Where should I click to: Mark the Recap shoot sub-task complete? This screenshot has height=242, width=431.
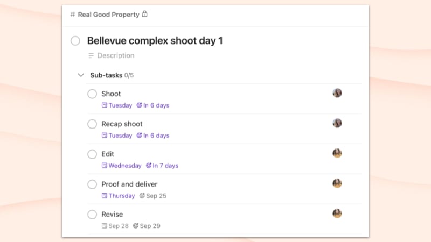[x=92, y=124]
